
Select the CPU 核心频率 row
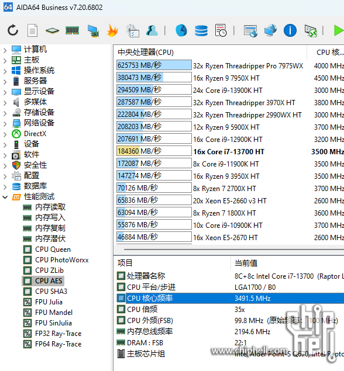[x=230, y=298]
